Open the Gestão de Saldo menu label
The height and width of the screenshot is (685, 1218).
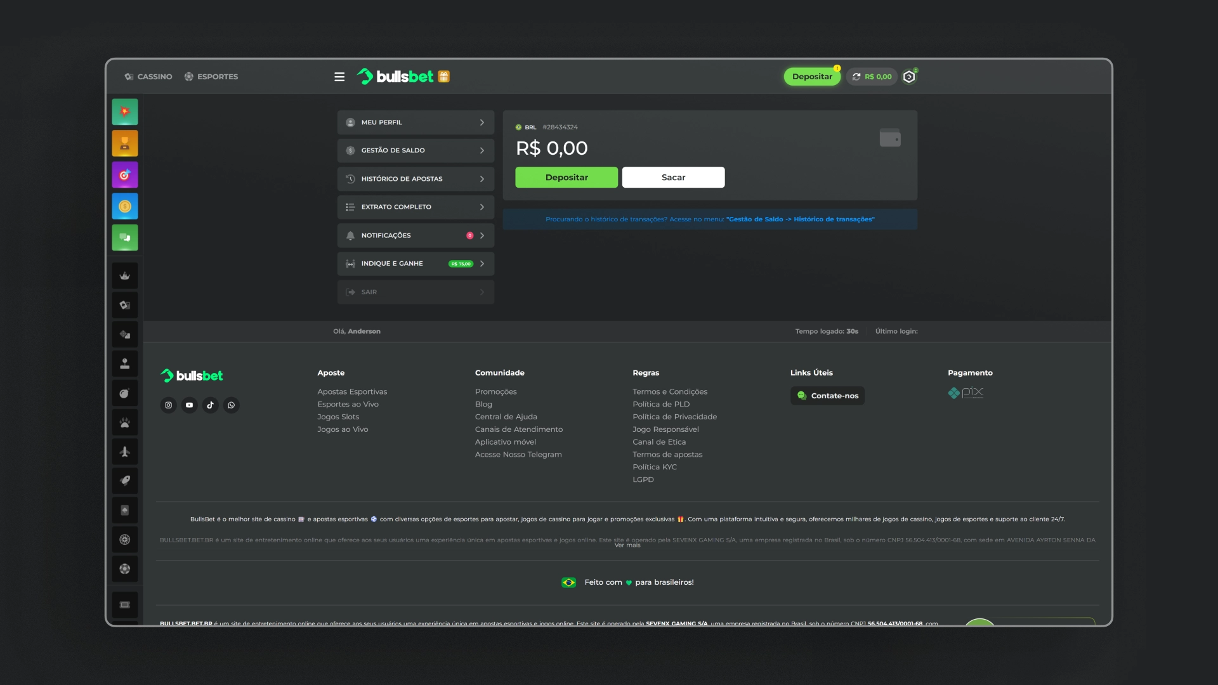(393, 150)
